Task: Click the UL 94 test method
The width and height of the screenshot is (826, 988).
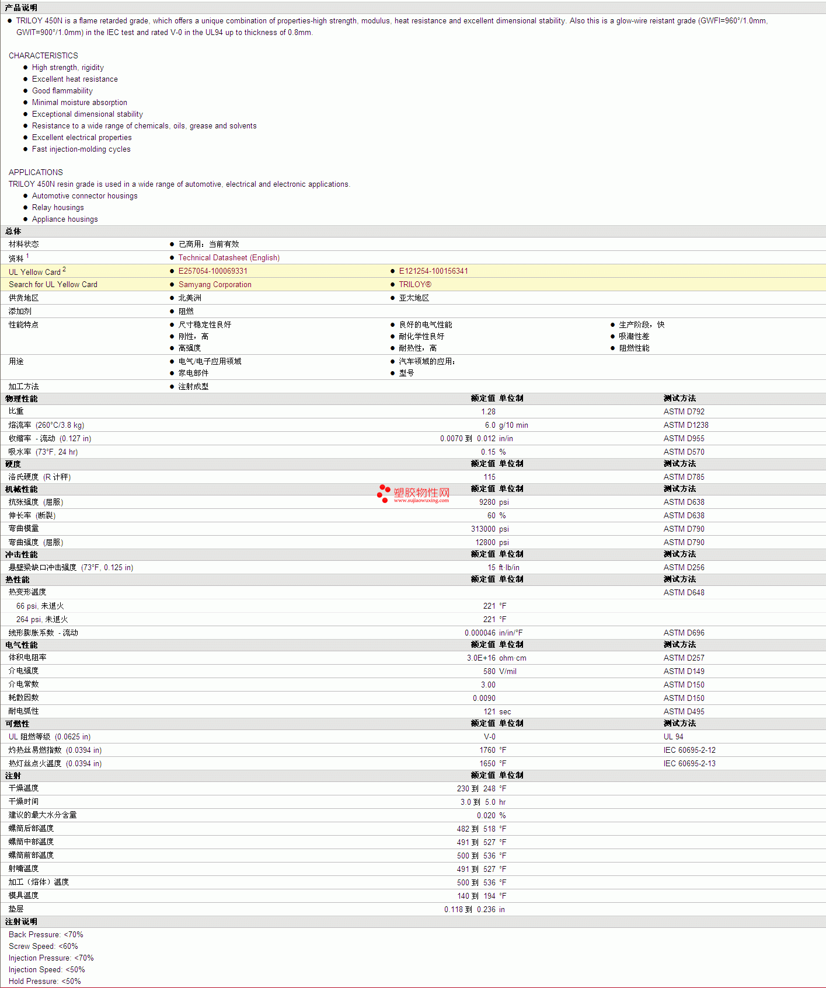Action: pyautogui.click(x=674, y=737)
